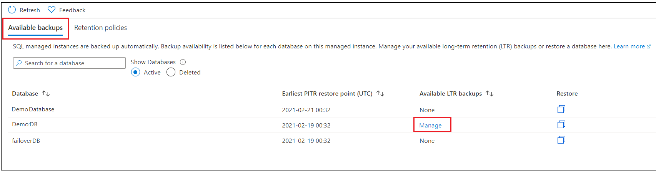Open the Retention policies tab
Viewport: 656px width, 172px height.
coord(100,28)
